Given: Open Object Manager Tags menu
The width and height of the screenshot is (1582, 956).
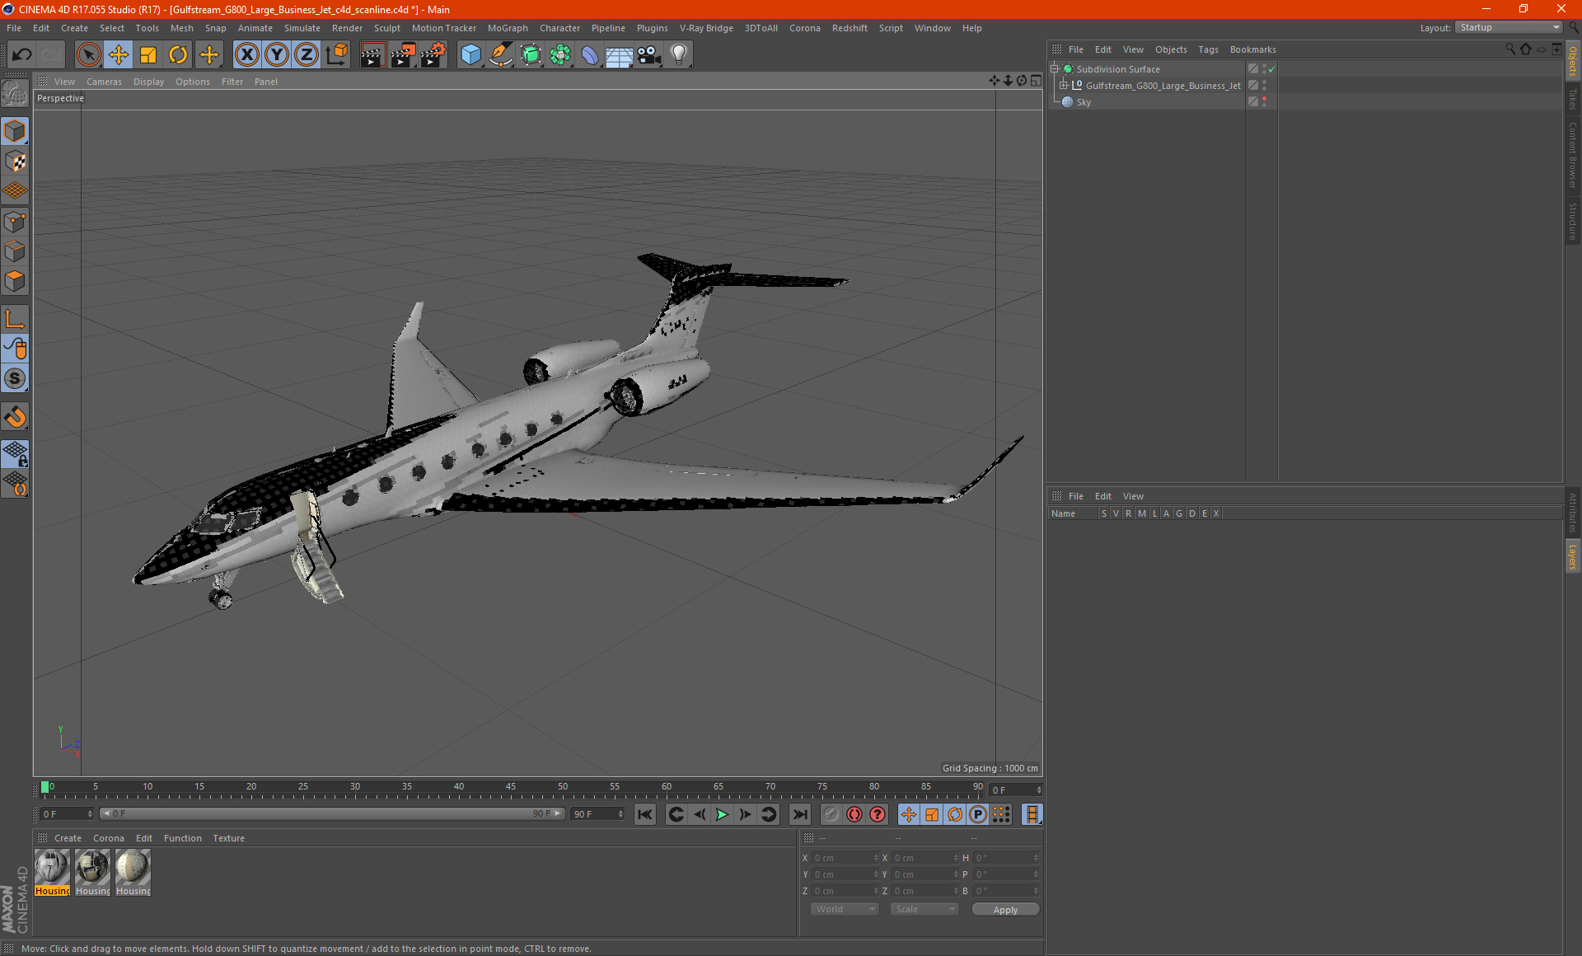Looking at the screenshot, I should [1208, 49].
